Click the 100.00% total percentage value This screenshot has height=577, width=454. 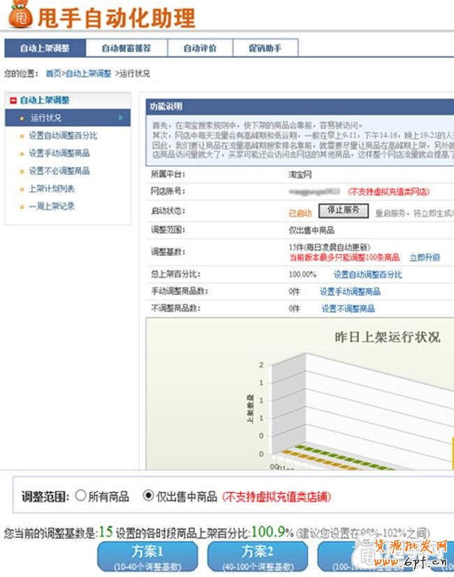pos(302,274)
